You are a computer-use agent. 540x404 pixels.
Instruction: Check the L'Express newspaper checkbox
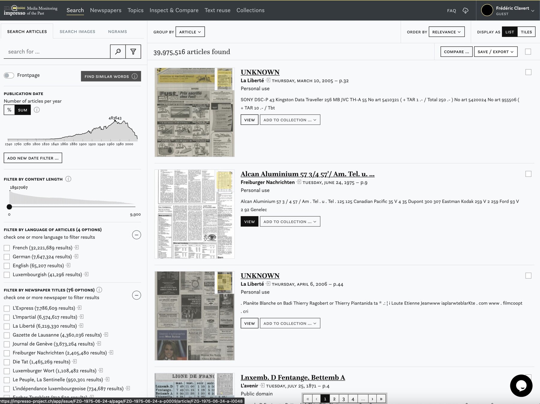(7, 308)
